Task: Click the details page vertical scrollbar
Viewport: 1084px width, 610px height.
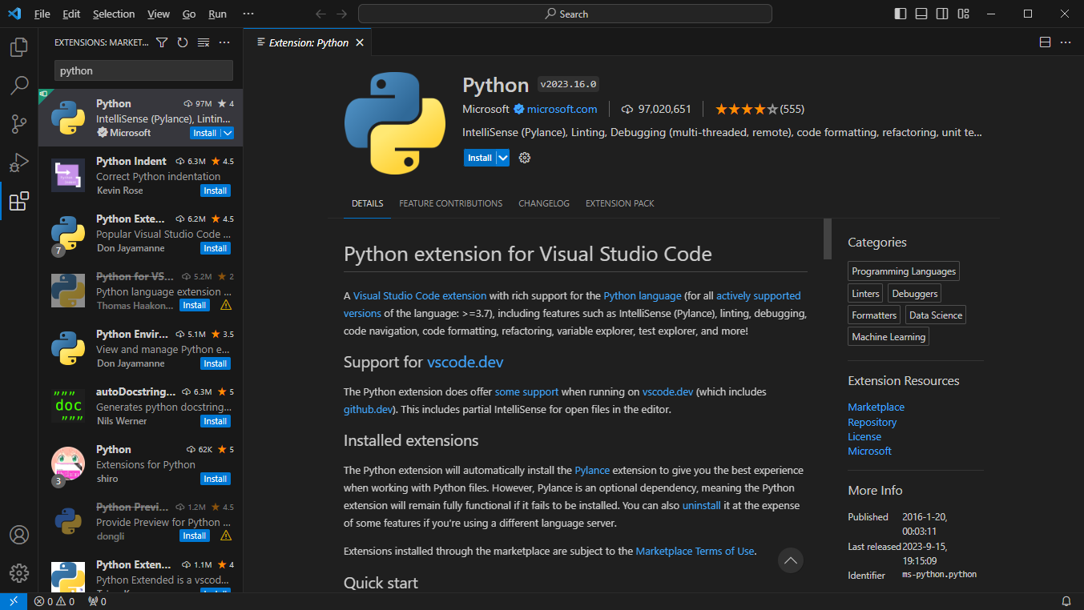Action: (x=828, y=239)
